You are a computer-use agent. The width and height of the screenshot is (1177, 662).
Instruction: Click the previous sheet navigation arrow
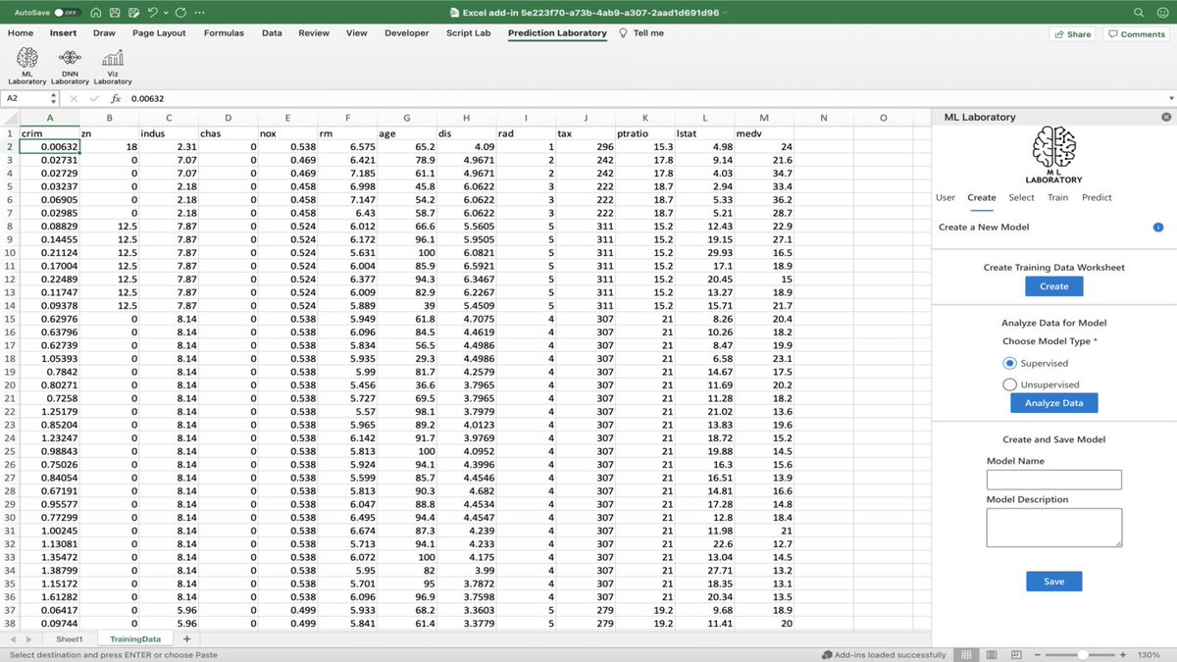[13, 639]
